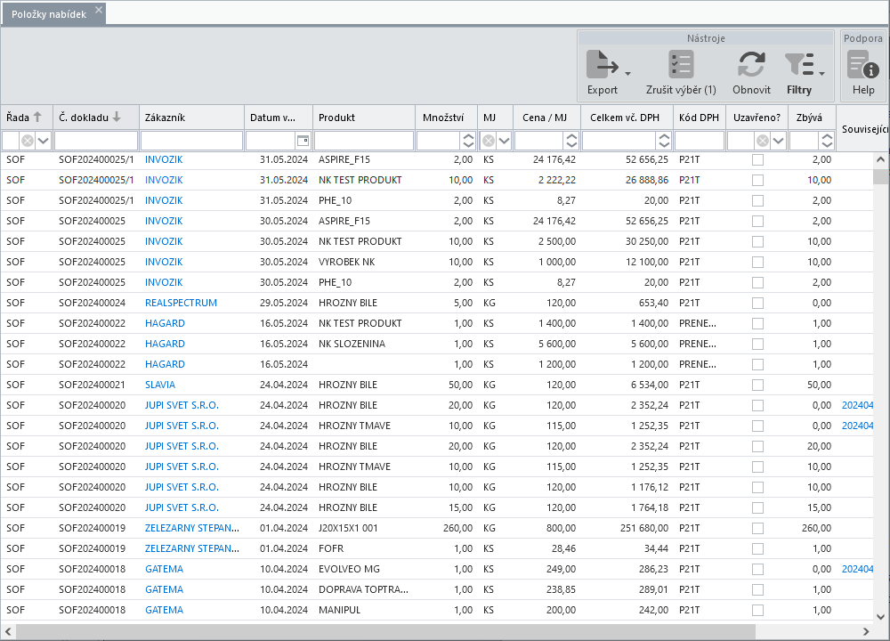Open REALSPECTRUM customer link
This screenshot has height=641, width=890.
(181, 303)
